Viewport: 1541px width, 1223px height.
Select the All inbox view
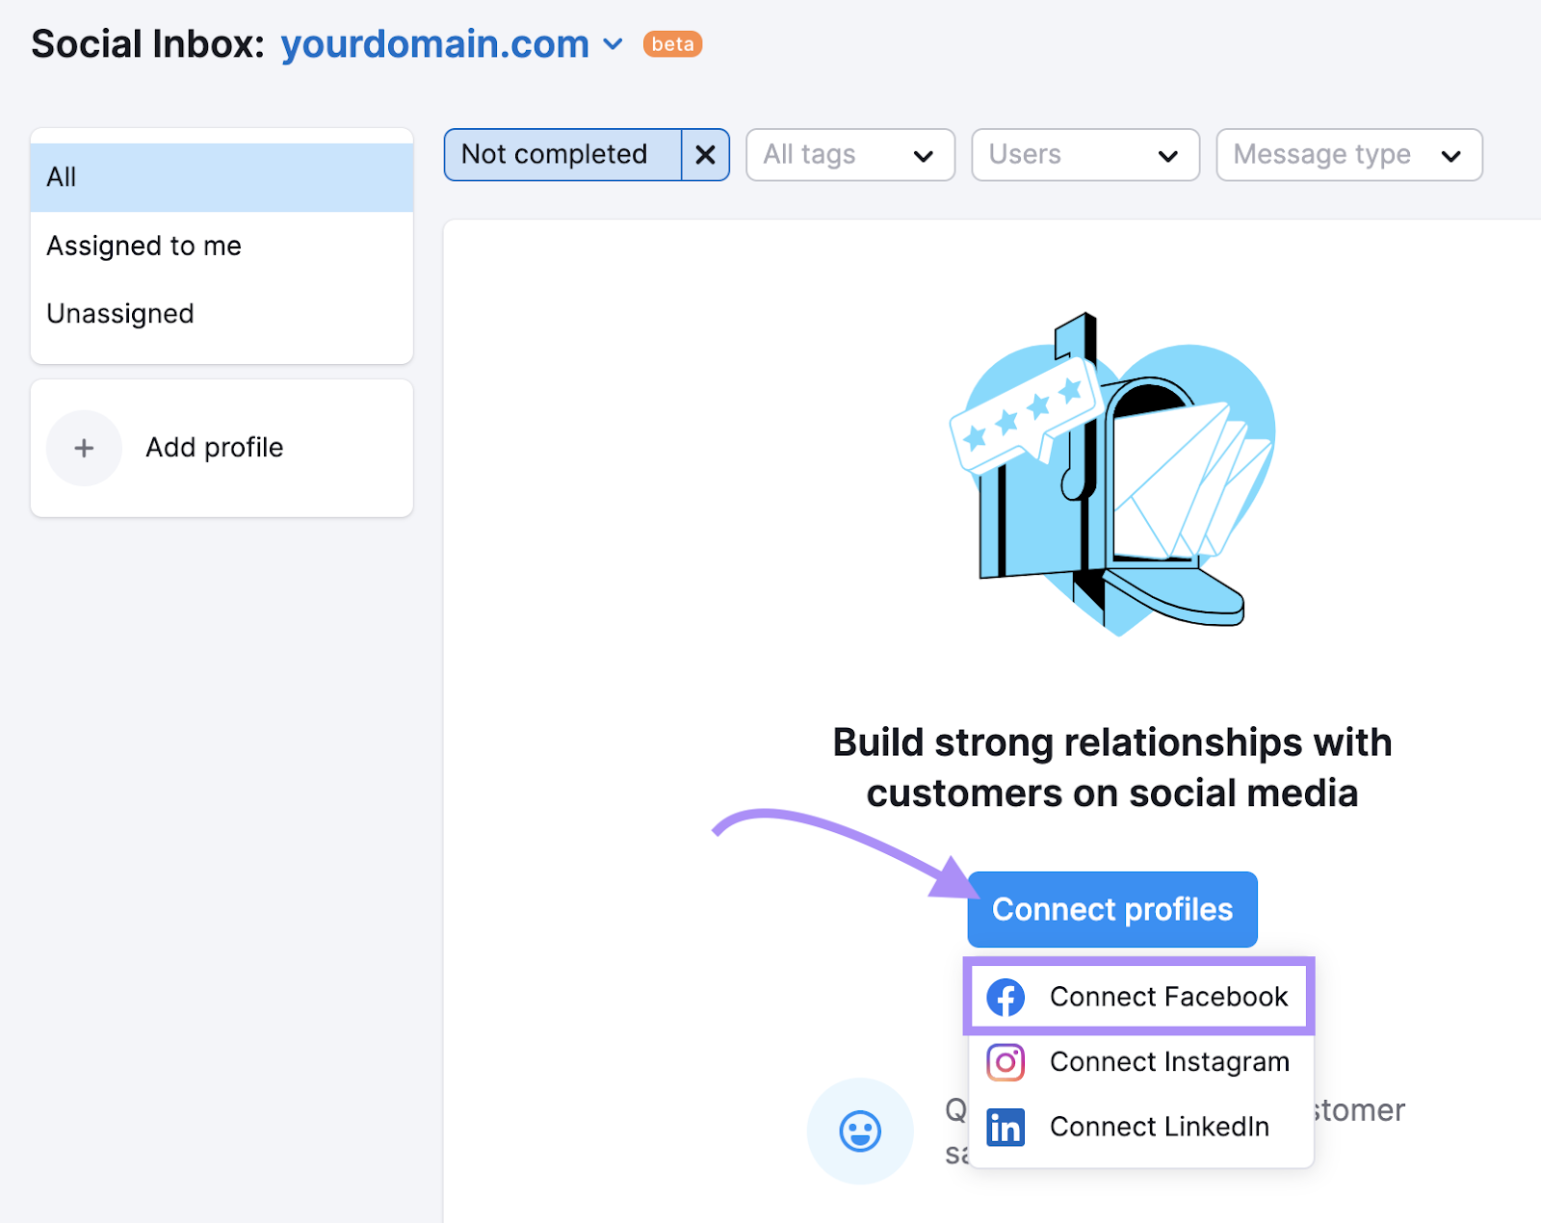222,177
